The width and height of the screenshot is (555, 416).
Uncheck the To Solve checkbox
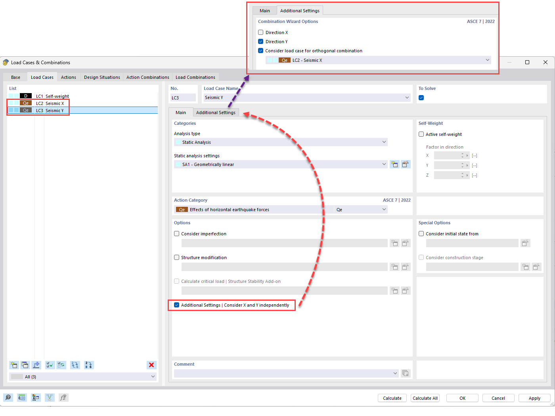click(x=421, y=98)
